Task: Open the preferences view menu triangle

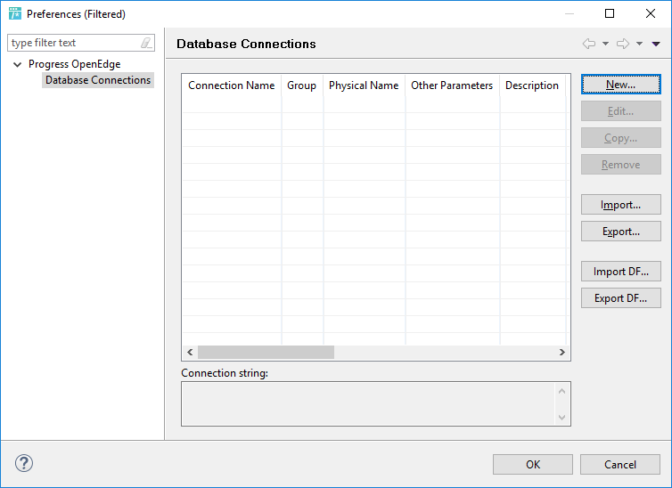Action: [656, 44]
